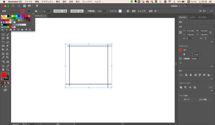Screen dimensions: 215x125
Task: Select the Puppet Warp pin tool
Action: tap(8, 46)
